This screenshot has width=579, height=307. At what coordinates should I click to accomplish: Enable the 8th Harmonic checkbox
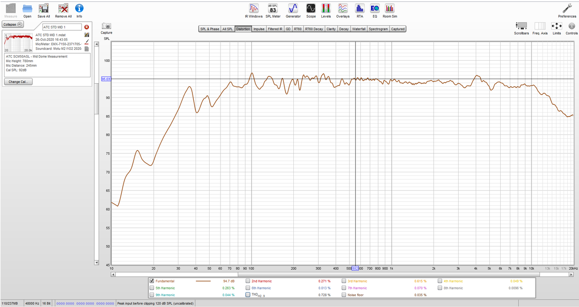tap(440, 288)
